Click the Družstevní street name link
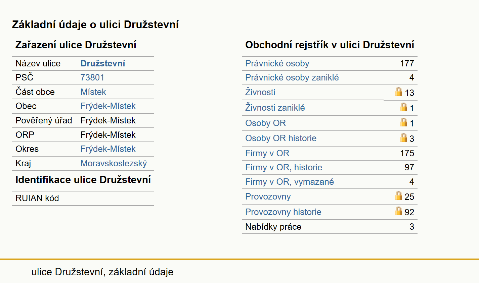The width and height of the screenshot is (479, 283). [103, 63]
